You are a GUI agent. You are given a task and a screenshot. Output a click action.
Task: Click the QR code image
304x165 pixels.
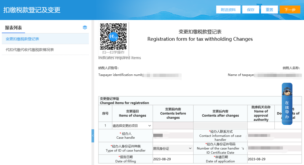(x=113, y=36)
